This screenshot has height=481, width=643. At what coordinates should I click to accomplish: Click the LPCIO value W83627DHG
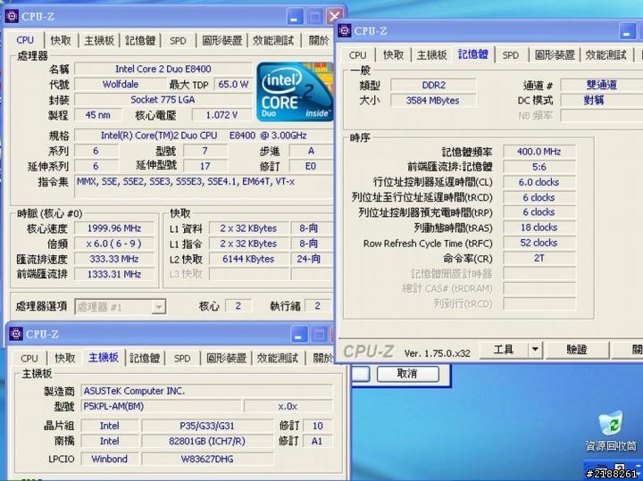pos(207,459)
